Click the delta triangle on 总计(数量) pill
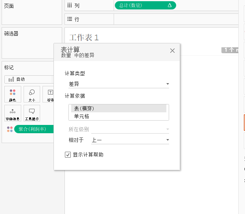This screenshot has width=245, height=214. pyautogui.click(x=169, y=6)
